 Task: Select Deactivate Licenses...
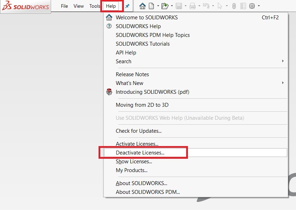click(x=196, y=152)
